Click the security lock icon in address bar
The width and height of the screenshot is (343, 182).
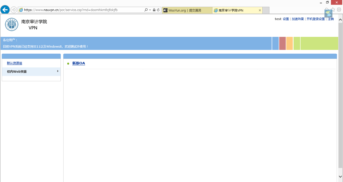(x=154, y=10)
